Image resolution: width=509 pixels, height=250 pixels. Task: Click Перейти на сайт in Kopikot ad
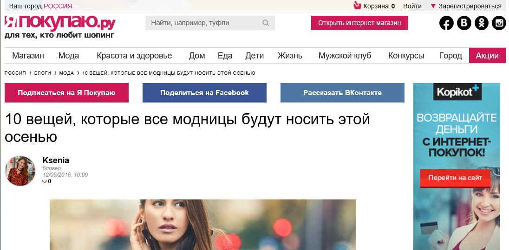455,178
